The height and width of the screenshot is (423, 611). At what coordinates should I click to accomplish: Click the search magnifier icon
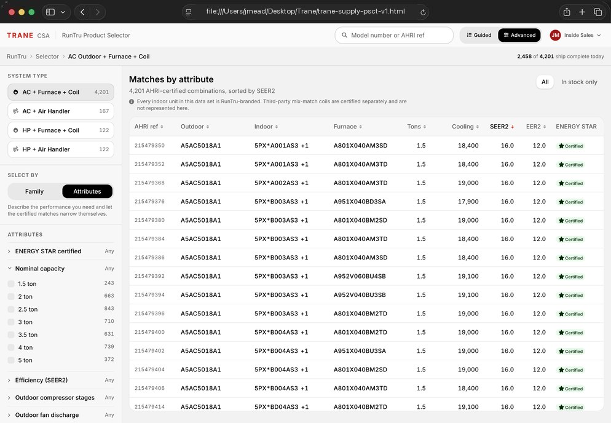pyautogui.click(x=344, y=35)
